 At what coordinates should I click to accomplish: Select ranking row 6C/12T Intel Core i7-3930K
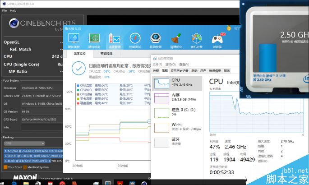[33, 156]
